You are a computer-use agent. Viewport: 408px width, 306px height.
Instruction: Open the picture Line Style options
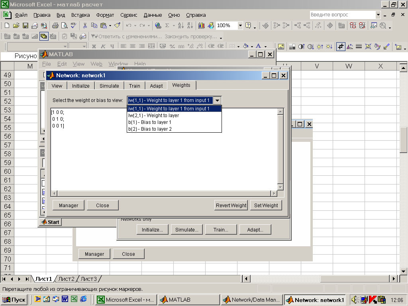click(x=359, y=47)
